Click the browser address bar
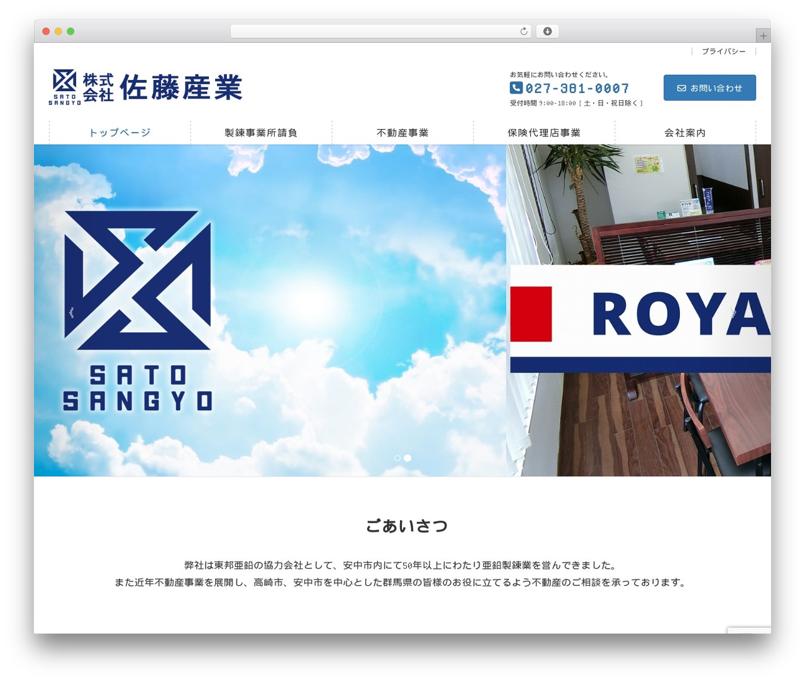The height and width of the screenshot is (682, 805). [381, 31]
